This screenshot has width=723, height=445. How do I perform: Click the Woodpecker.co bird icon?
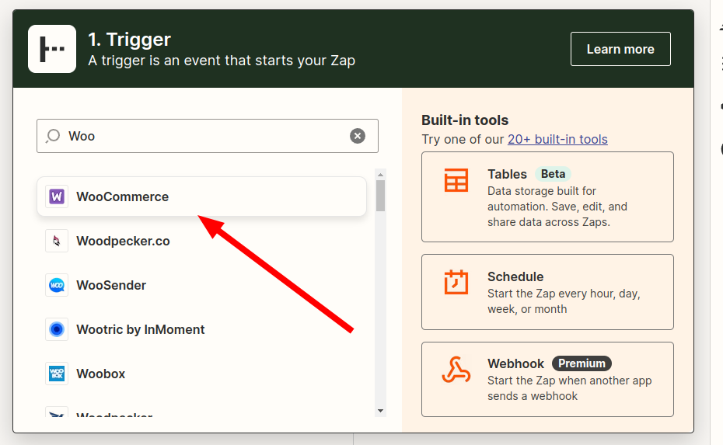point(57,241)
